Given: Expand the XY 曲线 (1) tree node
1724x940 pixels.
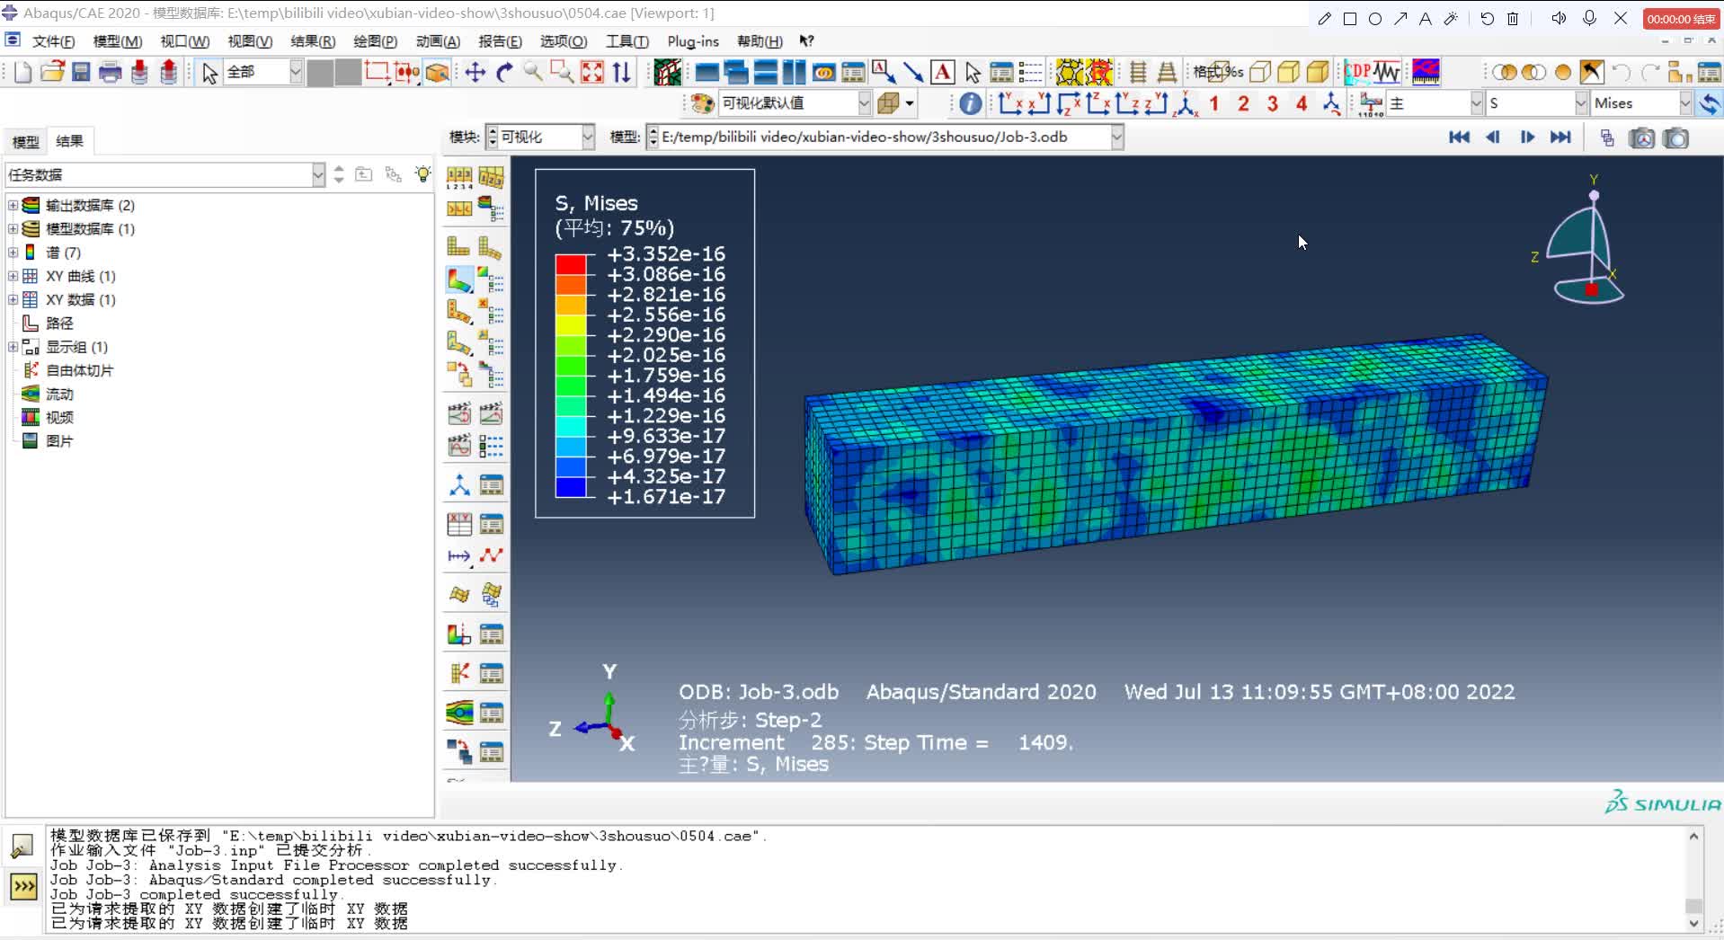Looking at the screenshot, I should tap(13, 276).
